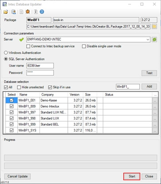
Task: Click the upper progress bar
Action: [81, 158]
